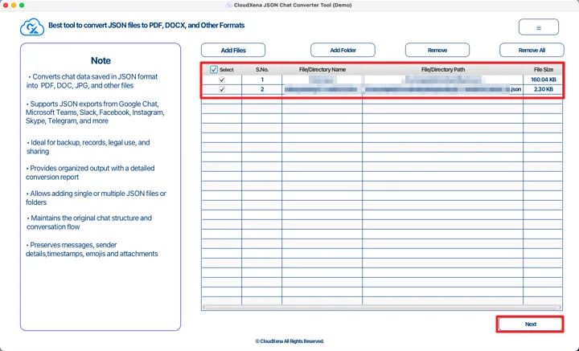Select the .json file path in row 2
Screen dimensions: 579x351
(442, 89)
